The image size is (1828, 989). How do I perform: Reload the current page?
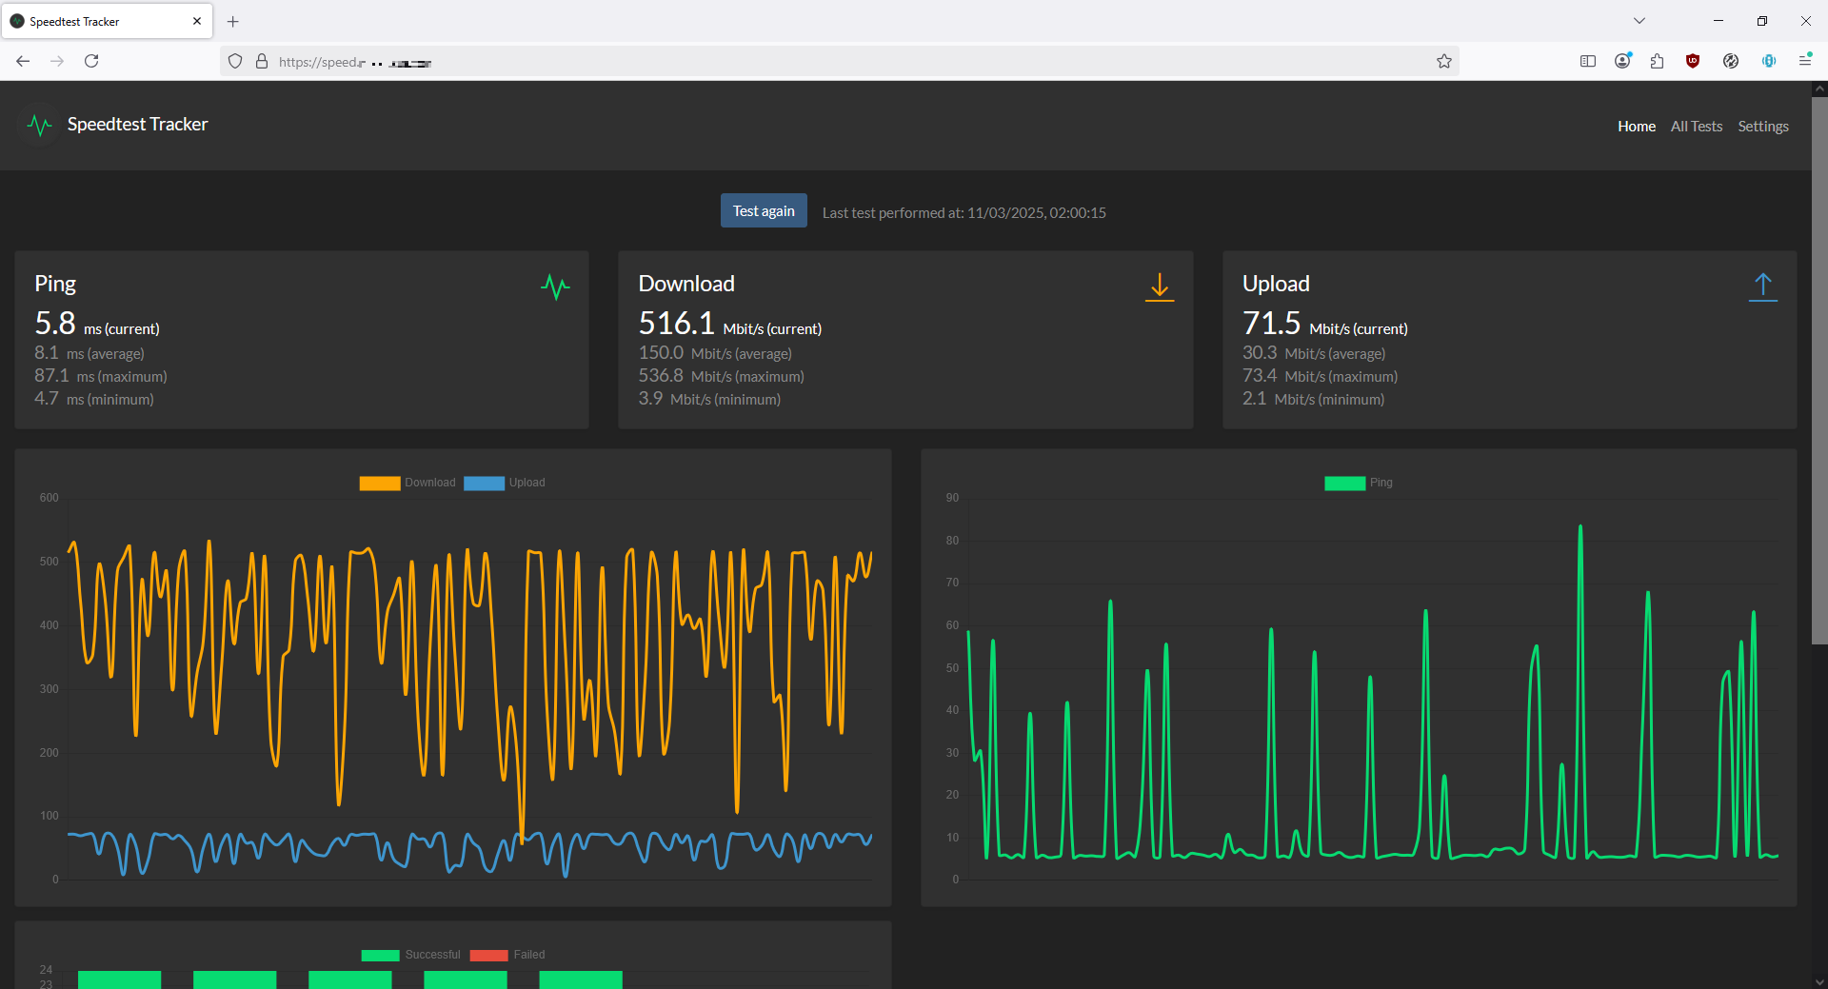[91, 61]
